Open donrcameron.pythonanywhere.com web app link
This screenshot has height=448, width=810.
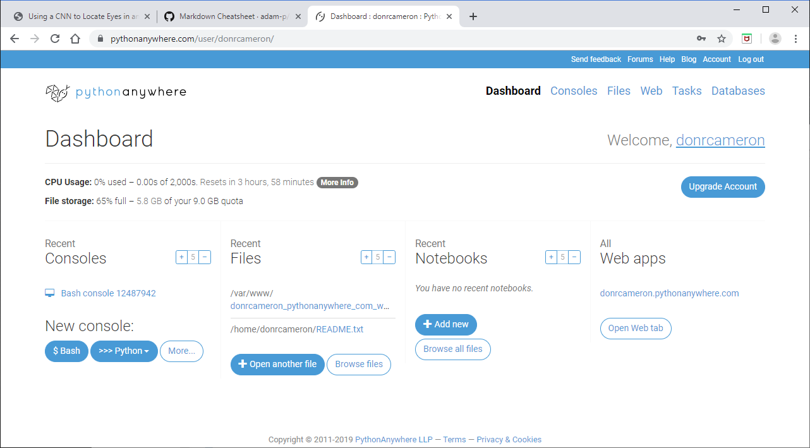click(x=669, y=293)
